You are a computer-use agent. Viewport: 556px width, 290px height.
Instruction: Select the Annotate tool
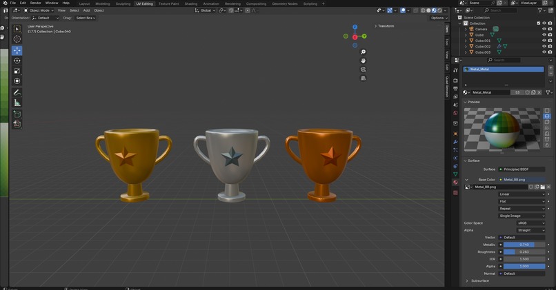point(17,93)
